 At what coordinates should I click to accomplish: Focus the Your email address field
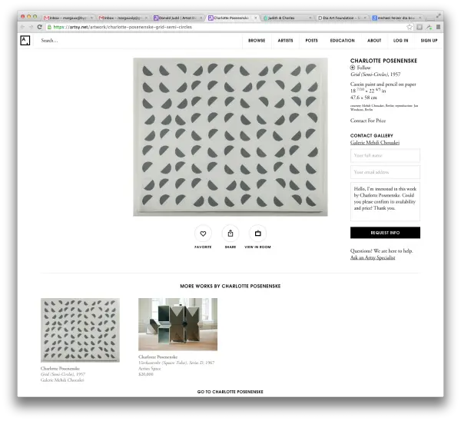385,172
